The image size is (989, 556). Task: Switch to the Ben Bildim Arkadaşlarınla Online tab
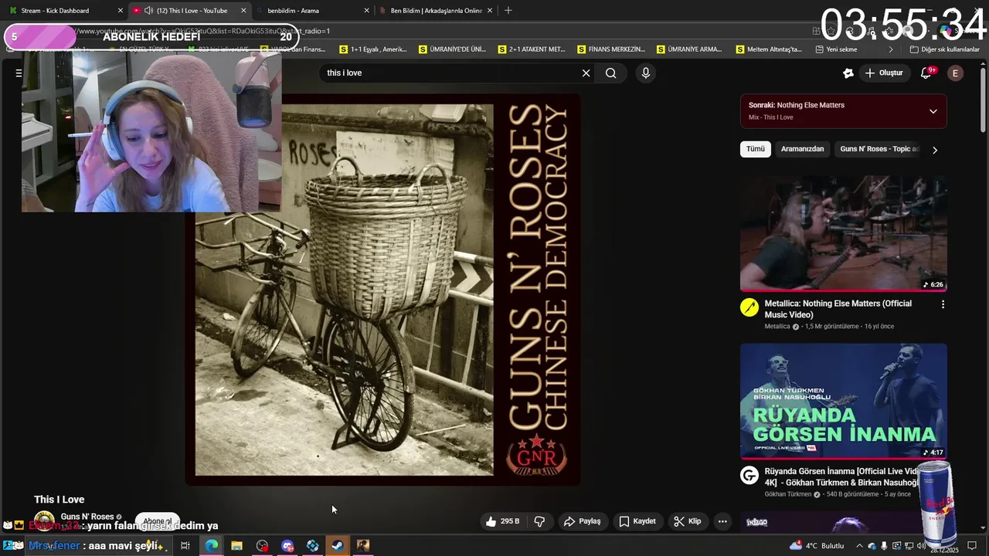pyautogui.click(x=436, y=11)
